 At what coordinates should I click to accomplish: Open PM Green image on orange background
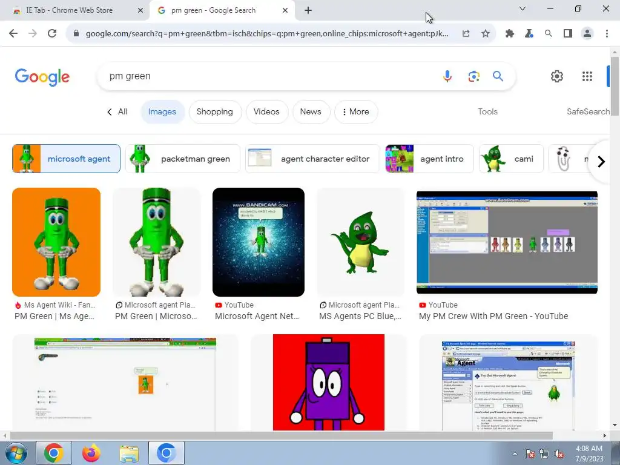pyautogui.click(x=56, y=242)
